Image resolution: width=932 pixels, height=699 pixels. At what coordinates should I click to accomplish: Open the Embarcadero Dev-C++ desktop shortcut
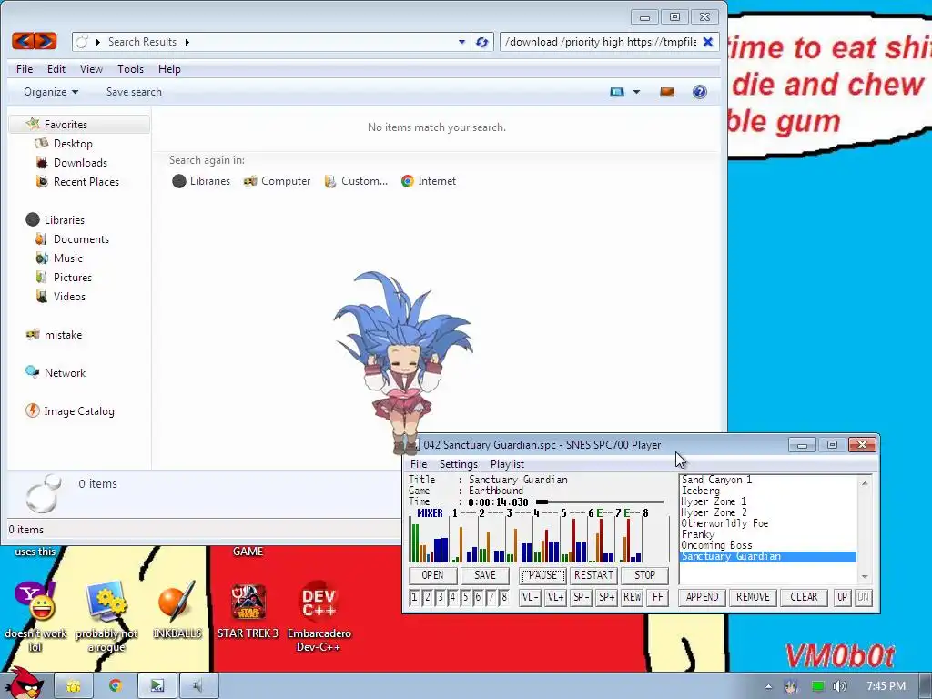[319, 616]
